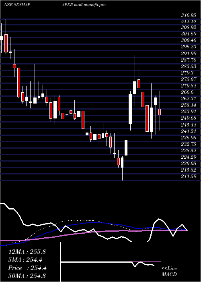Click the '12MA : 255.8' readout
Viewport: 201px width, 282px height.
click(27, 252)
